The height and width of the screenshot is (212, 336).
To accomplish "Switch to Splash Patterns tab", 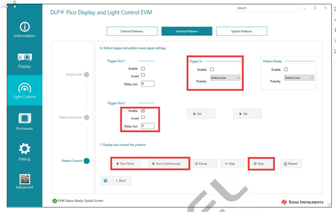I will point(241,32).
